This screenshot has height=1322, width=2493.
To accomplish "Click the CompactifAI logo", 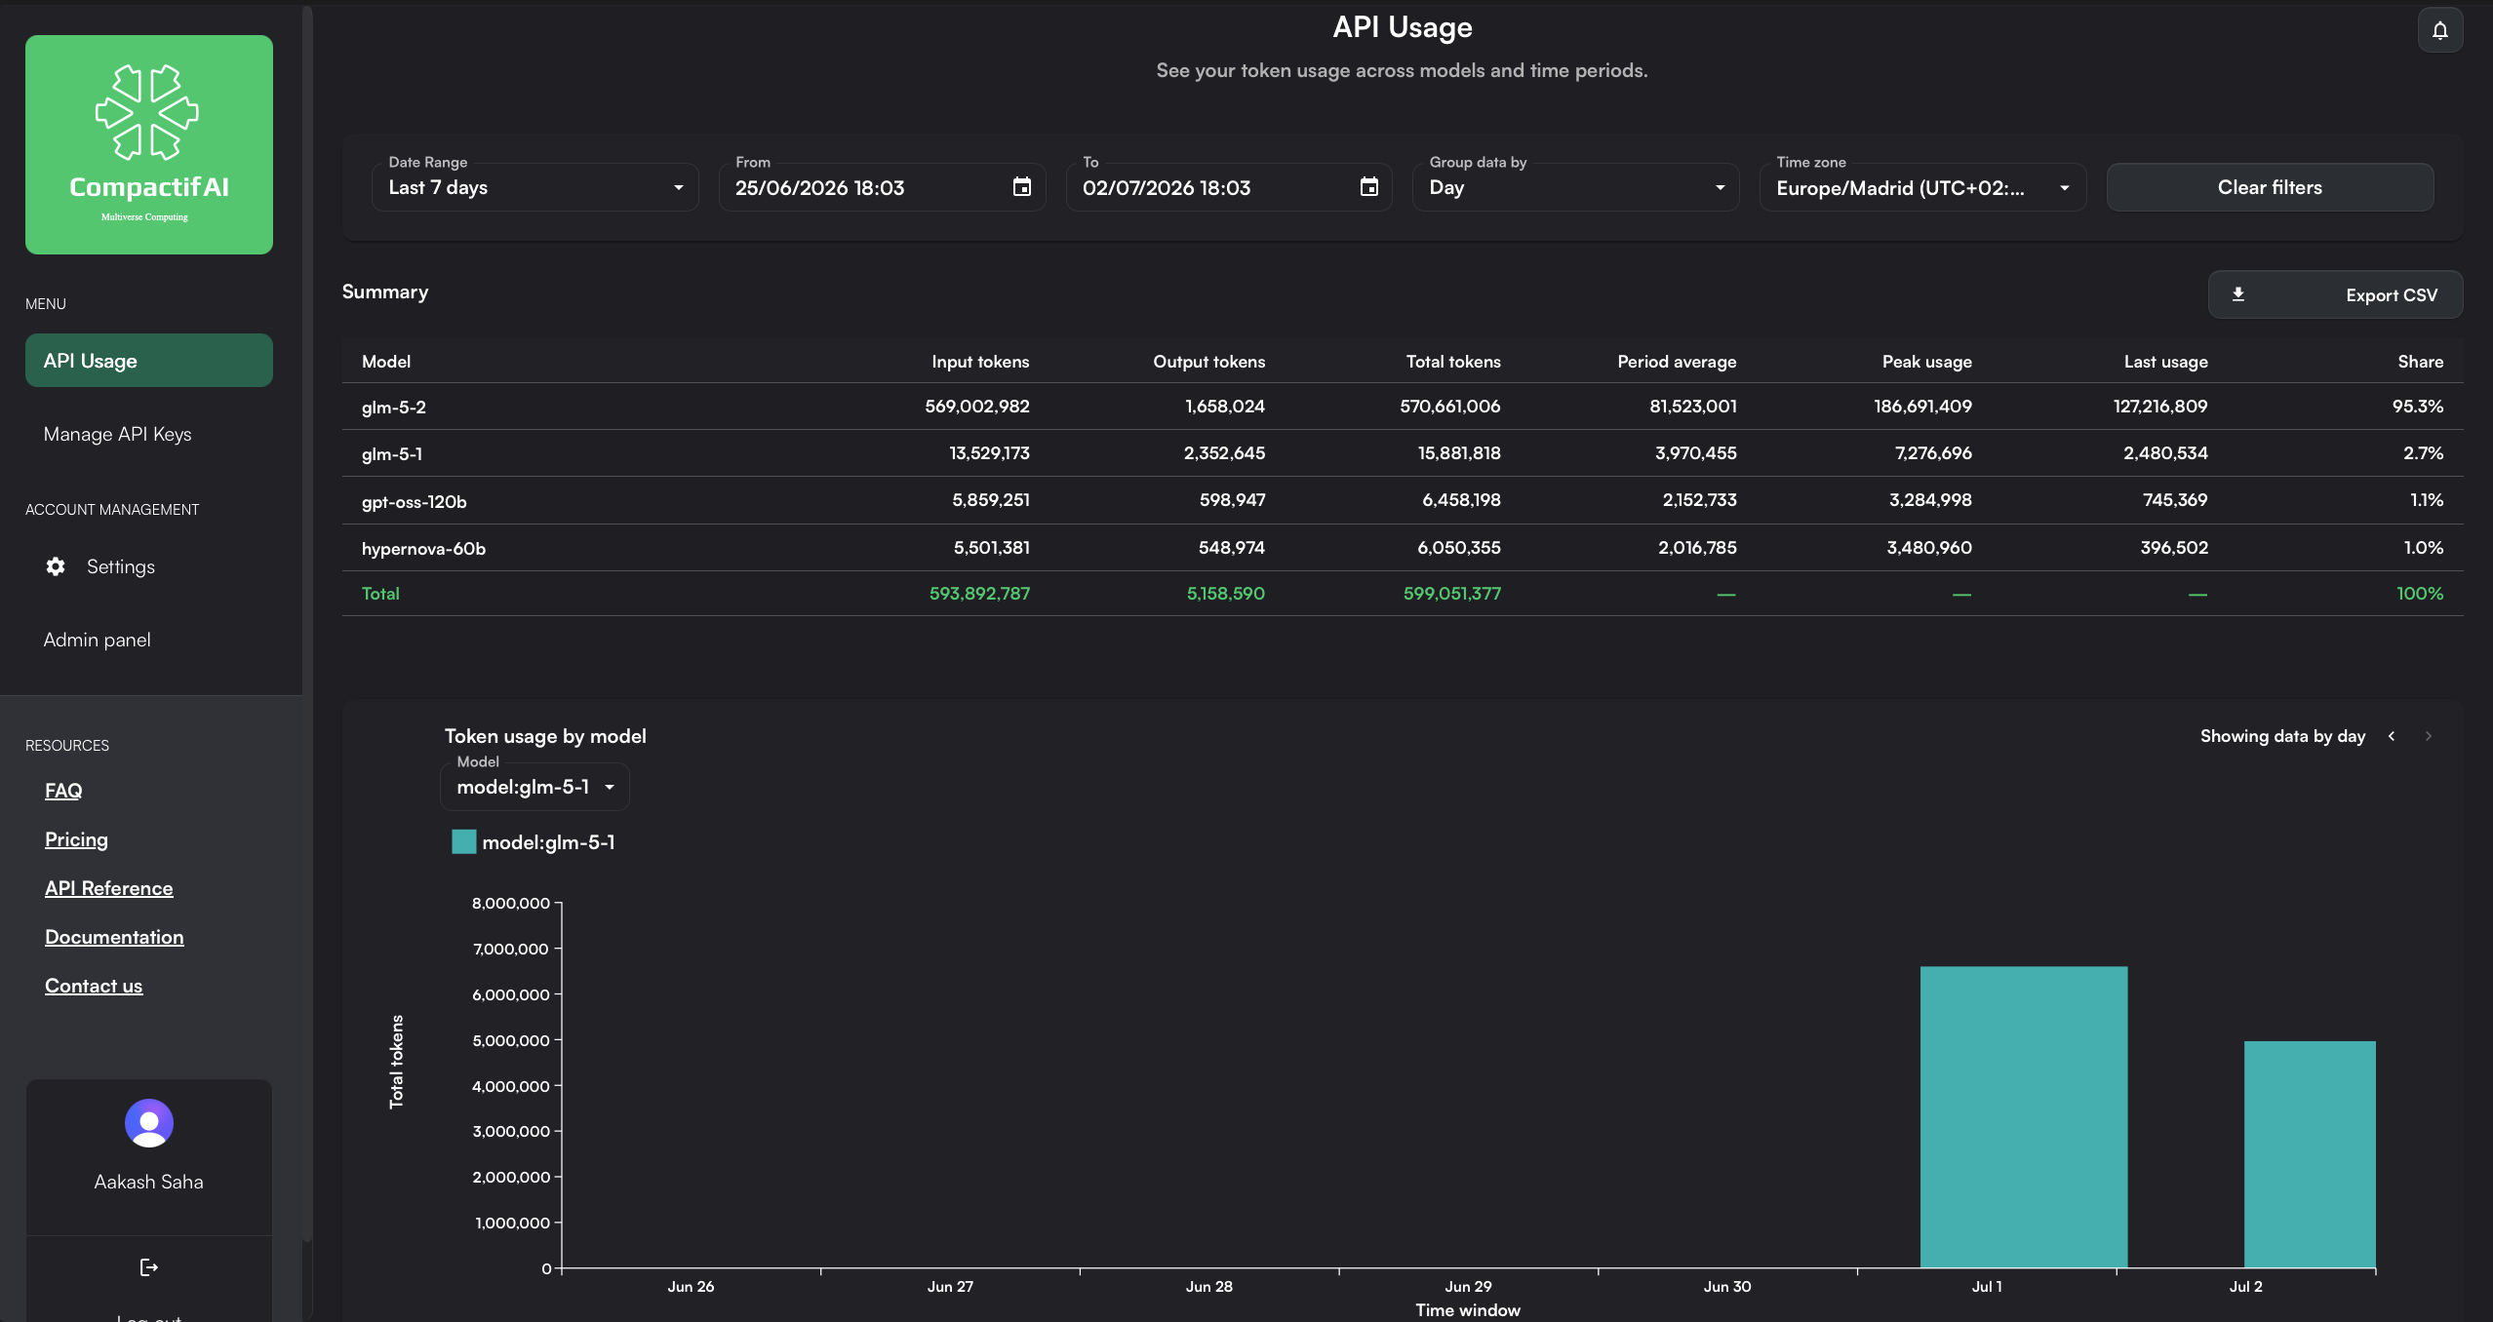I will [x=148, y=144].
